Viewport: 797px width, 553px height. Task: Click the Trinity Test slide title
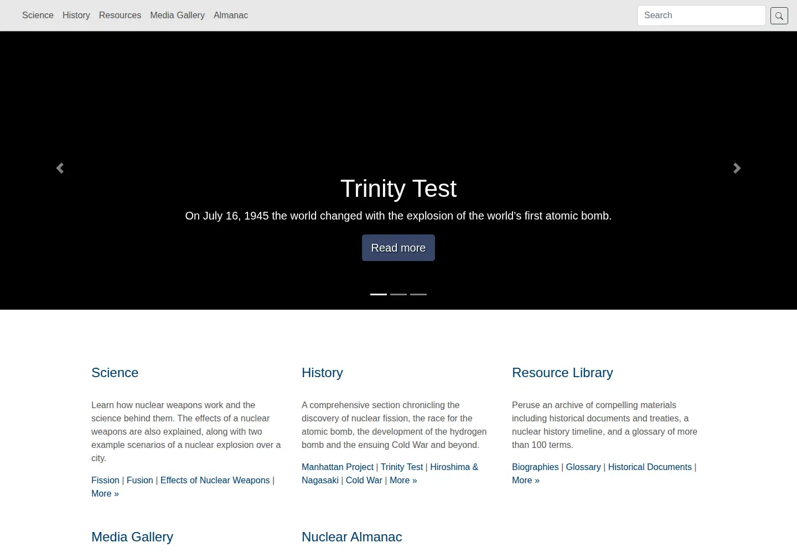pos(398,189)
